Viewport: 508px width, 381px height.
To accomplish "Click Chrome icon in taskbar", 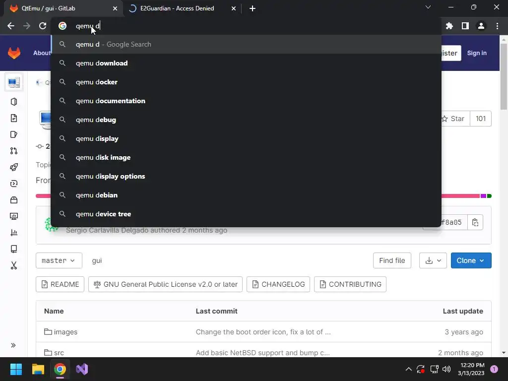I will (60, 369).
